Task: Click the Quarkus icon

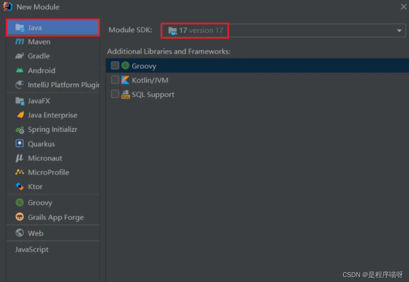Action: pyautogui.click(x=20, y=144)
